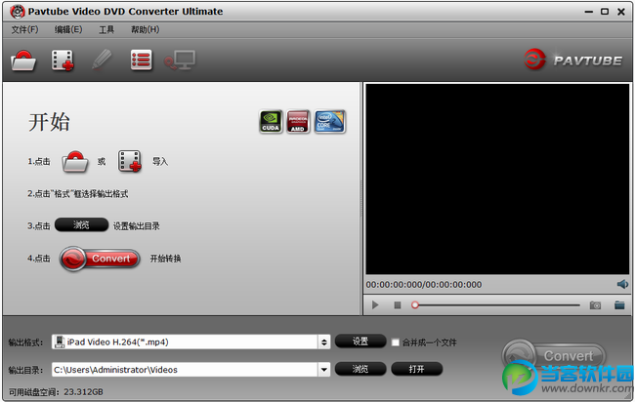Click the Add Video toolbar icon
Image resolution: width=635 pixels, height=402 pixels.
[x=63, y=60]
